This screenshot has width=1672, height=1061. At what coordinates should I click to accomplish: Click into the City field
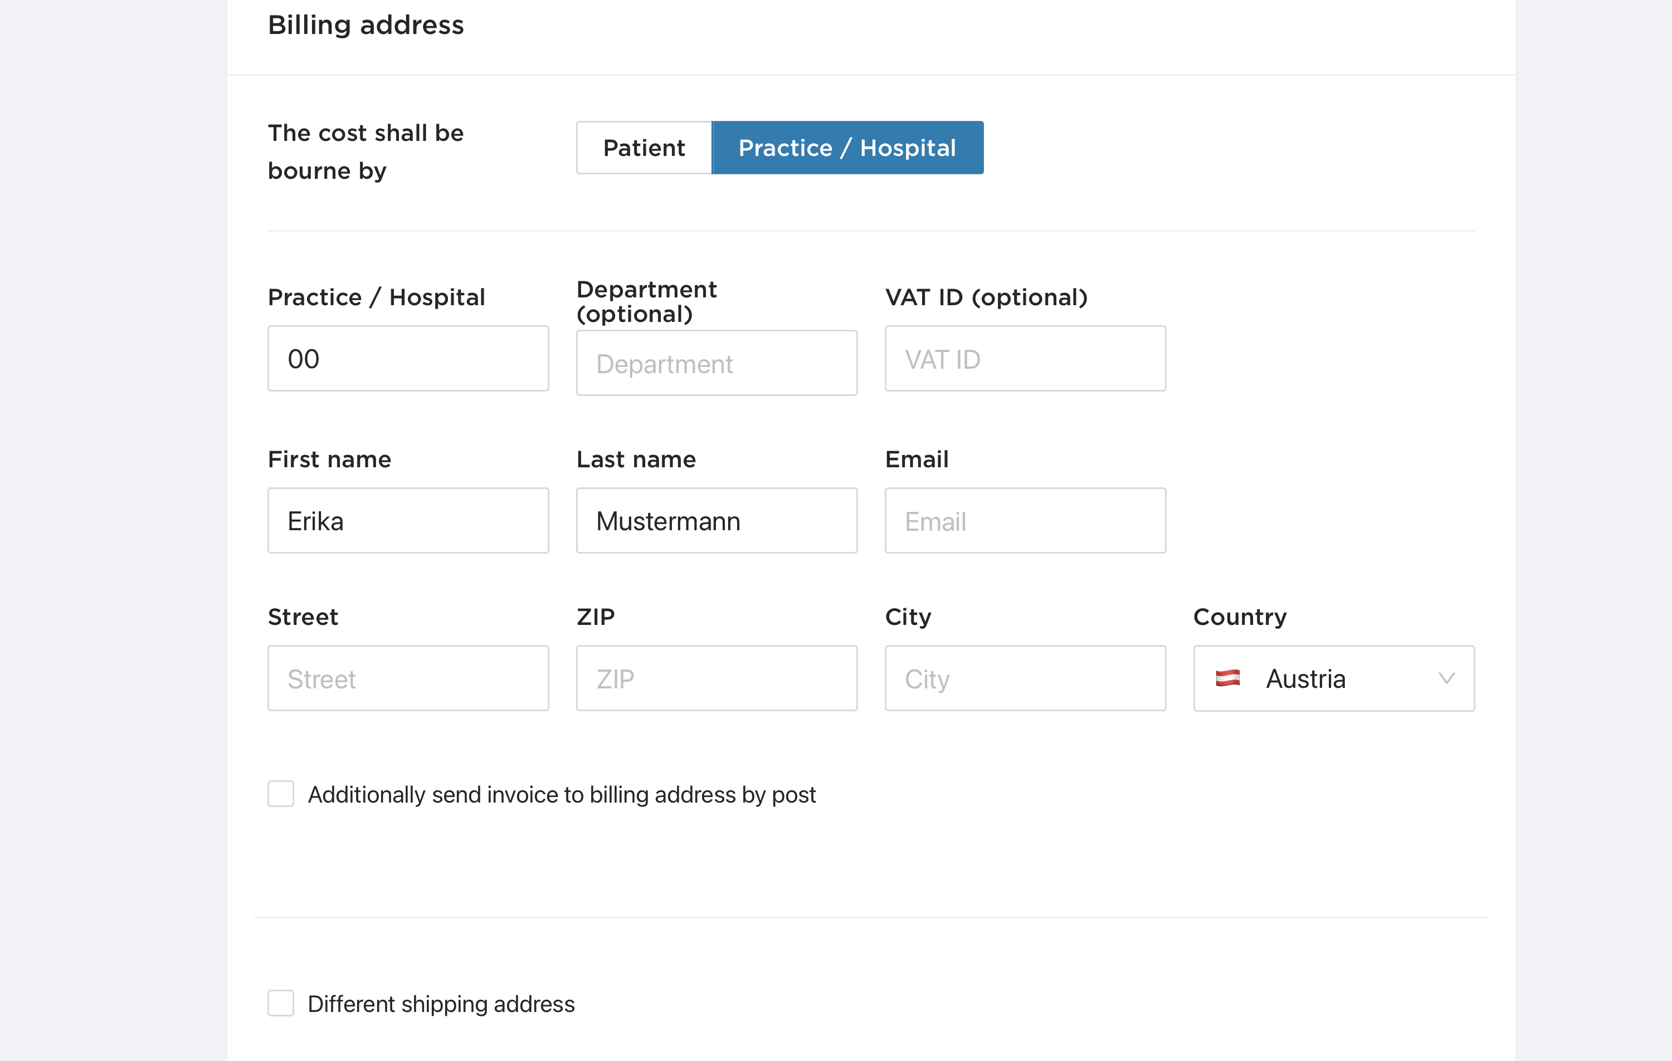(1025, 678)
